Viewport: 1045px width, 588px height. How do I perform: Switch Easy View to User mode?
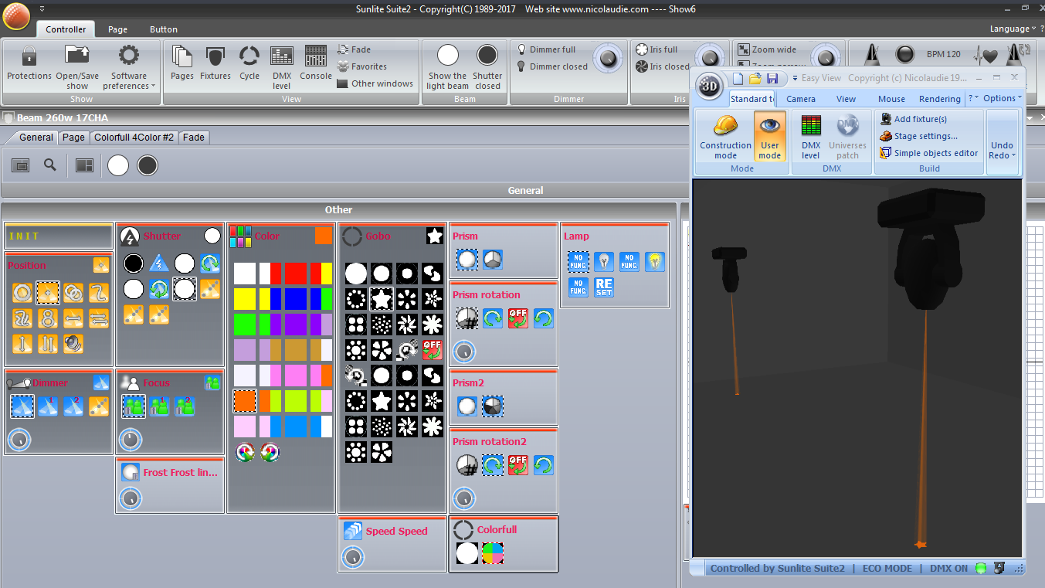770,136
